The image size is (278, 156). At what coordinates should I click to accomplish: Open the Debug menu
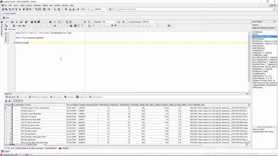tap(45, 5)
